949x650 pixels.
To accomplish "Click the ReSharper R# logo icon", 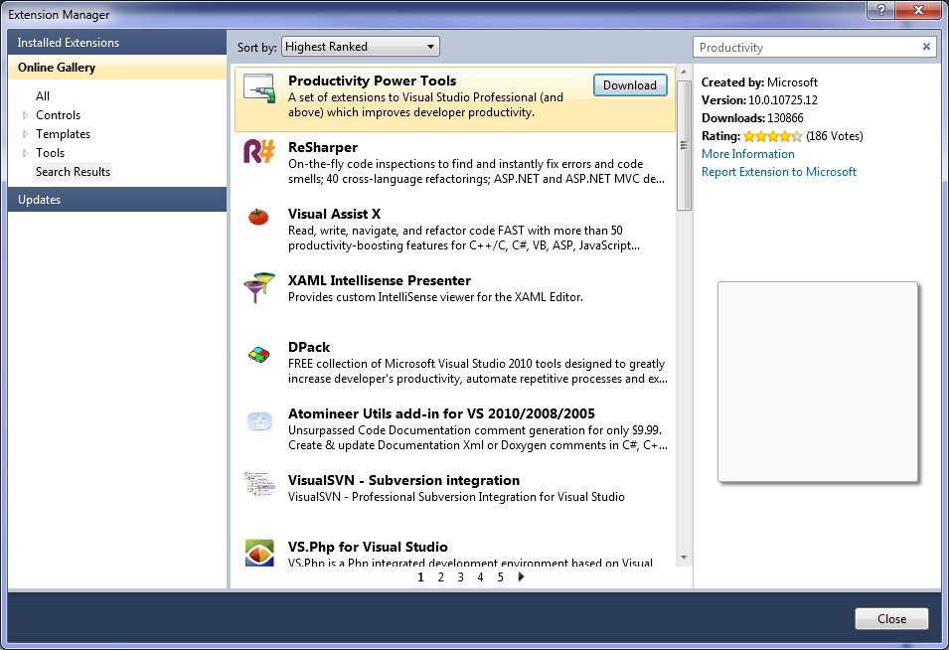I will [259, 151].
